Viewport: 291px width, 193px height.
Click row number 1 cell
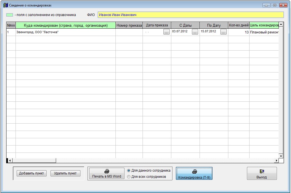[x=11, y=32]
